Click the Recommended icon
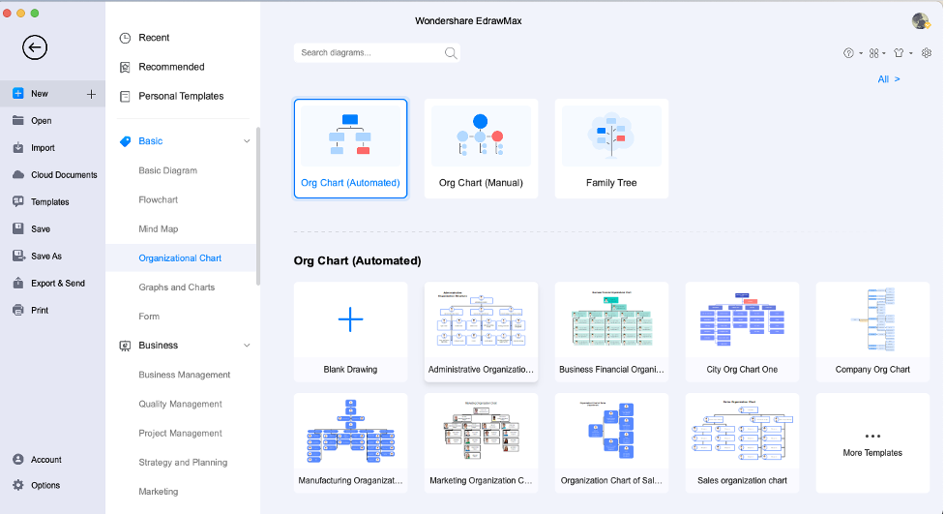The width and height of the screenshot is (945, 514). tap(125, 67)
